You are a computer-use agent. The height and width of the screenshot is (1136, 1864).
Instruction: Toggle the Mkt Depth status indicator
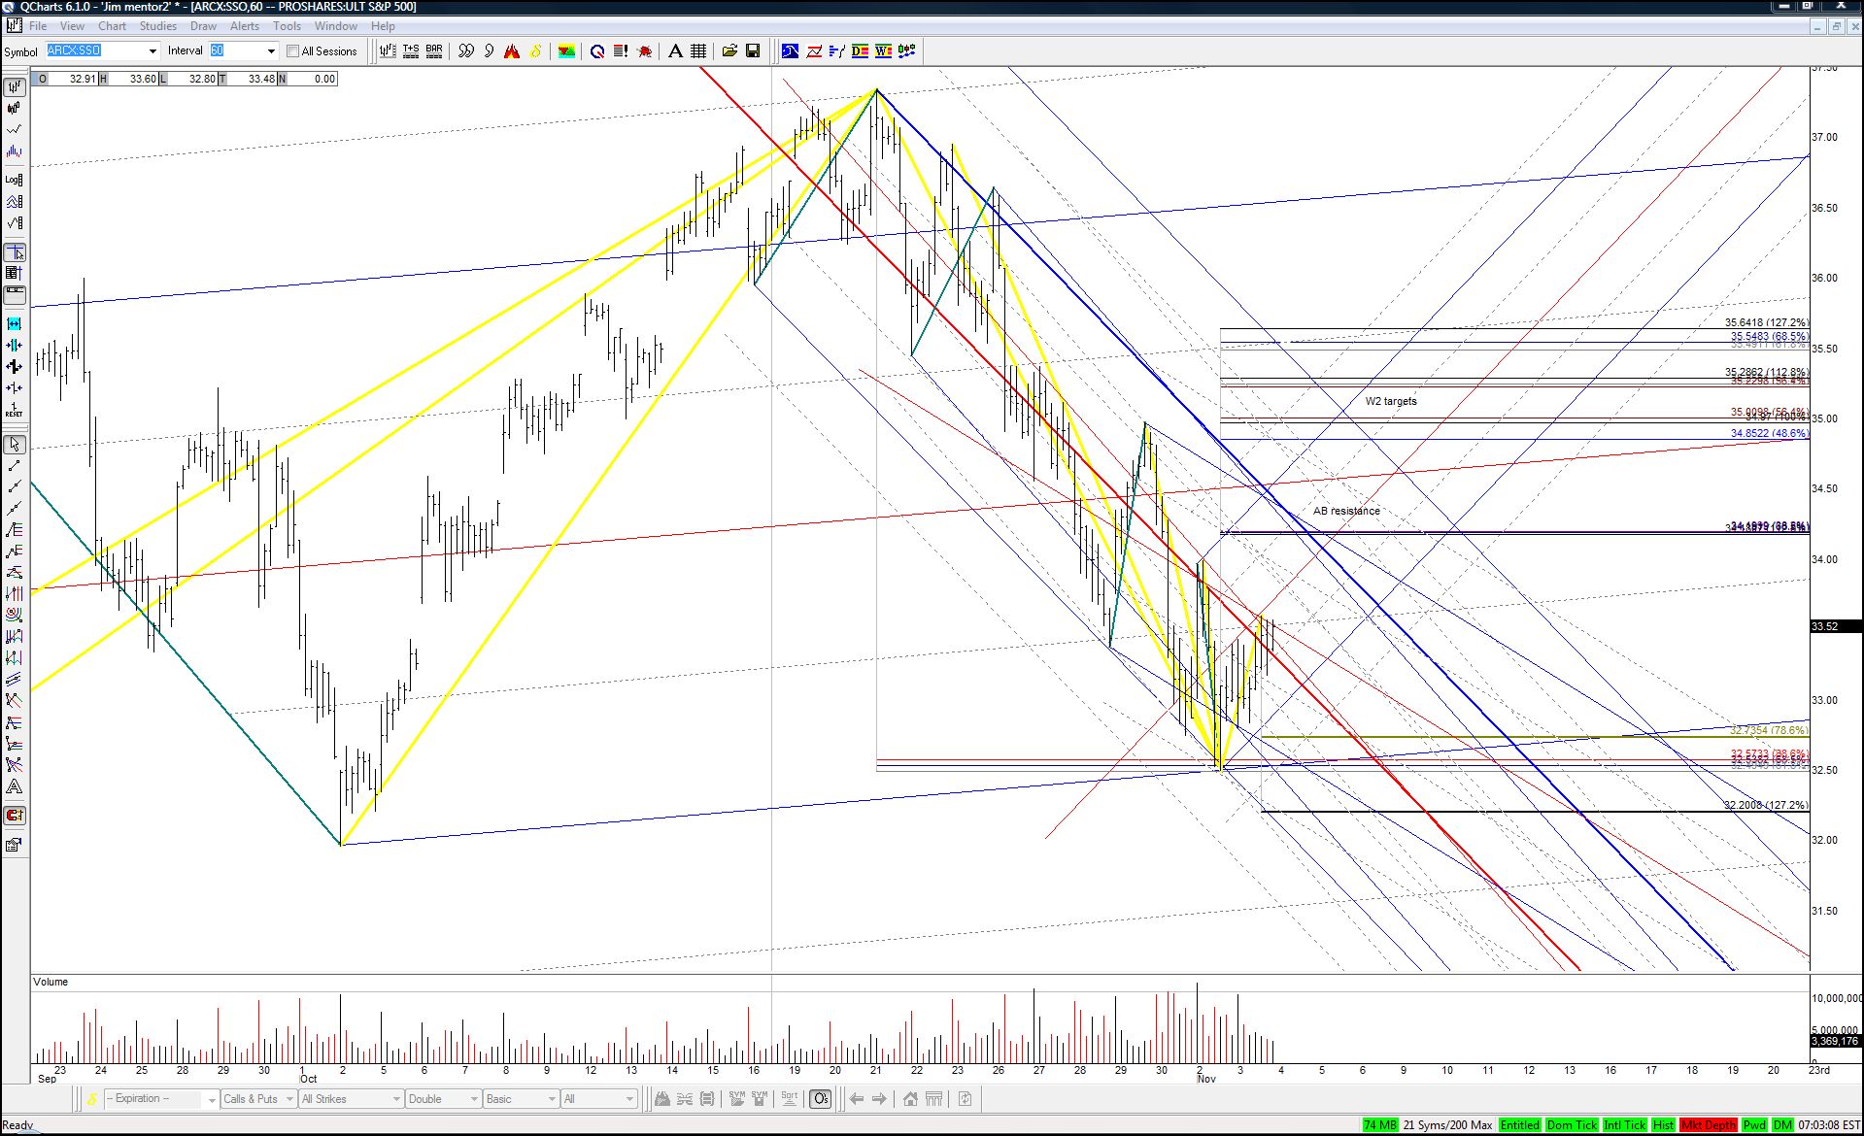1708,1124
